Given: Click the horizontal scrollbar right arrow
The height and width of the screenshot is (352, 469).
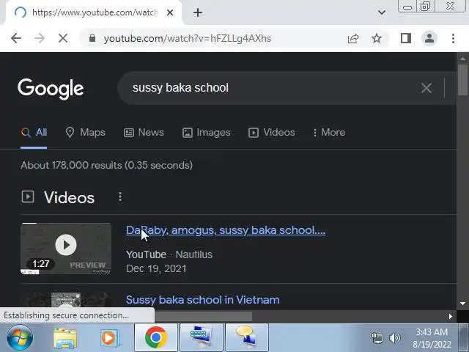Looking at the screenshot, I should click(451, 316).
